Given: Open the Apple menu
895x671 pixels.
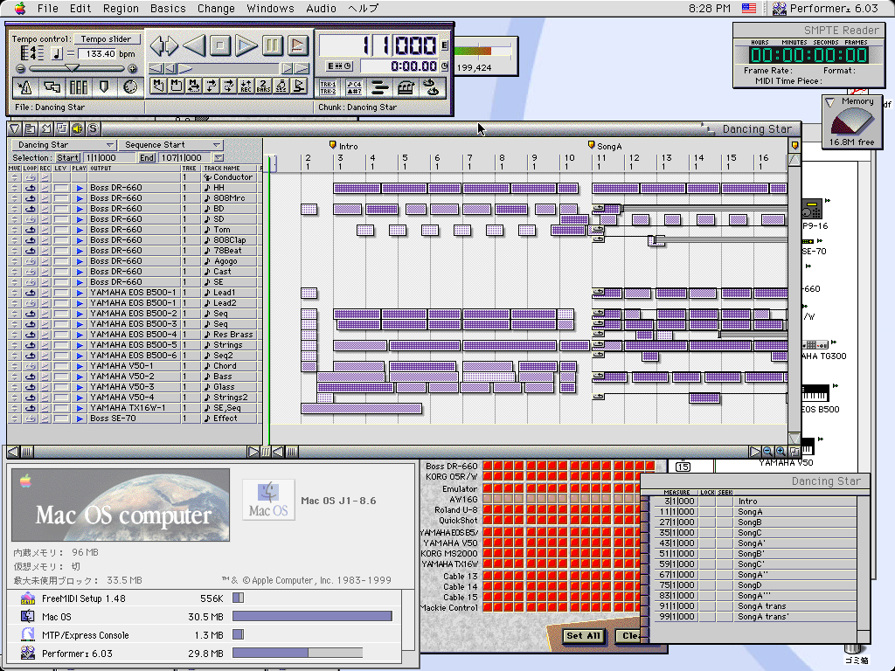Looking at the screenshot, I should pyautogui.click(x=20, y=8).
